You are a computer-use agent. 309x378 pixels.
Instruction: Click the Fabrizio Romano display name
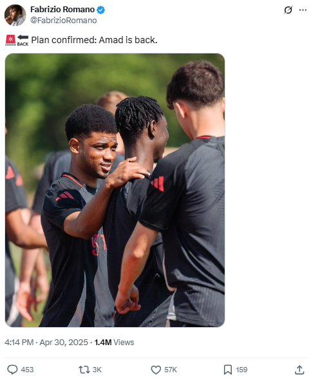(62, 10)
